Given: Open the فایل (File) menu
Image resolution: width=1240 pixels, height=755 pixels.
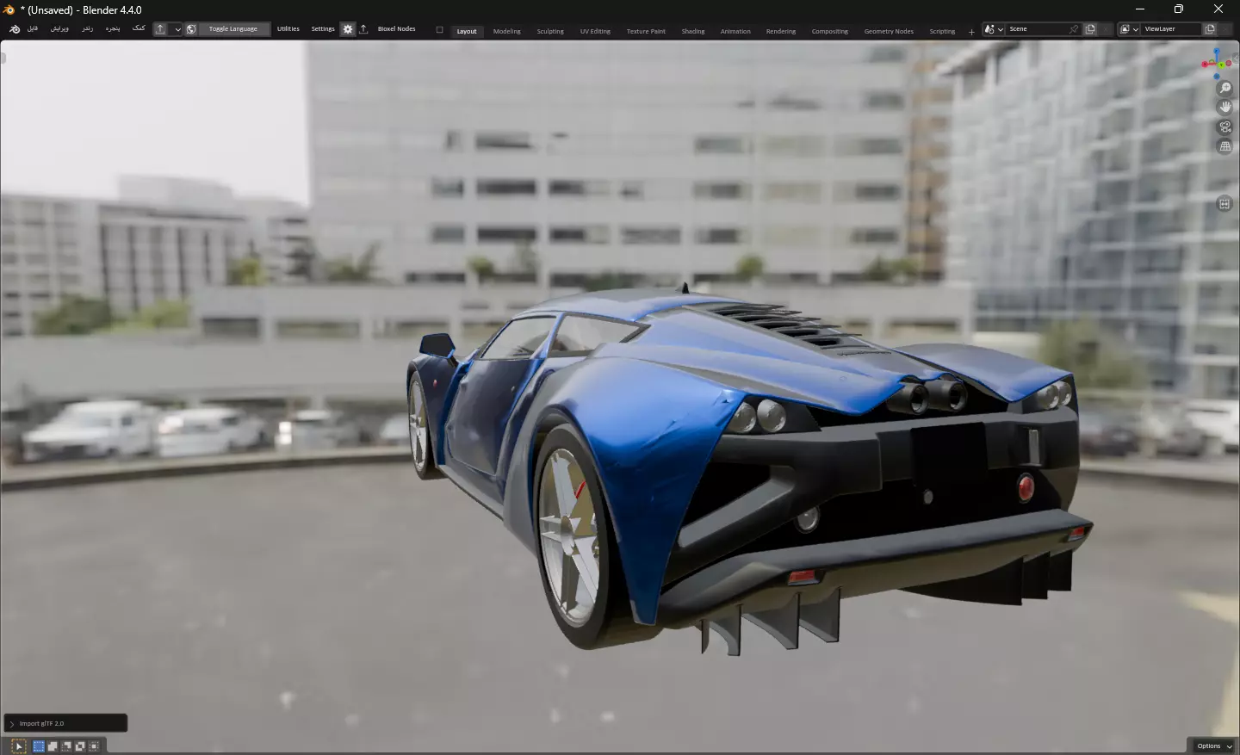Looking at the screenshot, I should coord(33,29).
